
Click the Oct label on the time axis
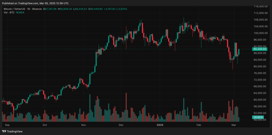(x=45, y=125)
